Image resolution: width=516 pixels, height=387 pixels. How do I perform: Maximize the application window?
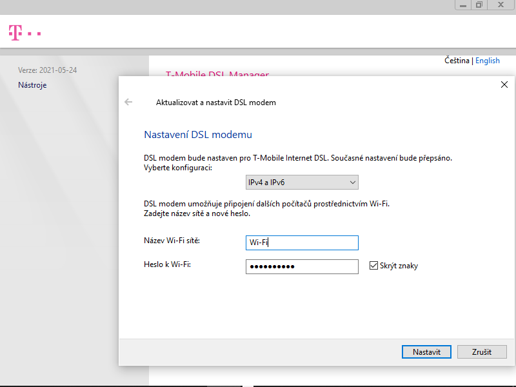479,5
